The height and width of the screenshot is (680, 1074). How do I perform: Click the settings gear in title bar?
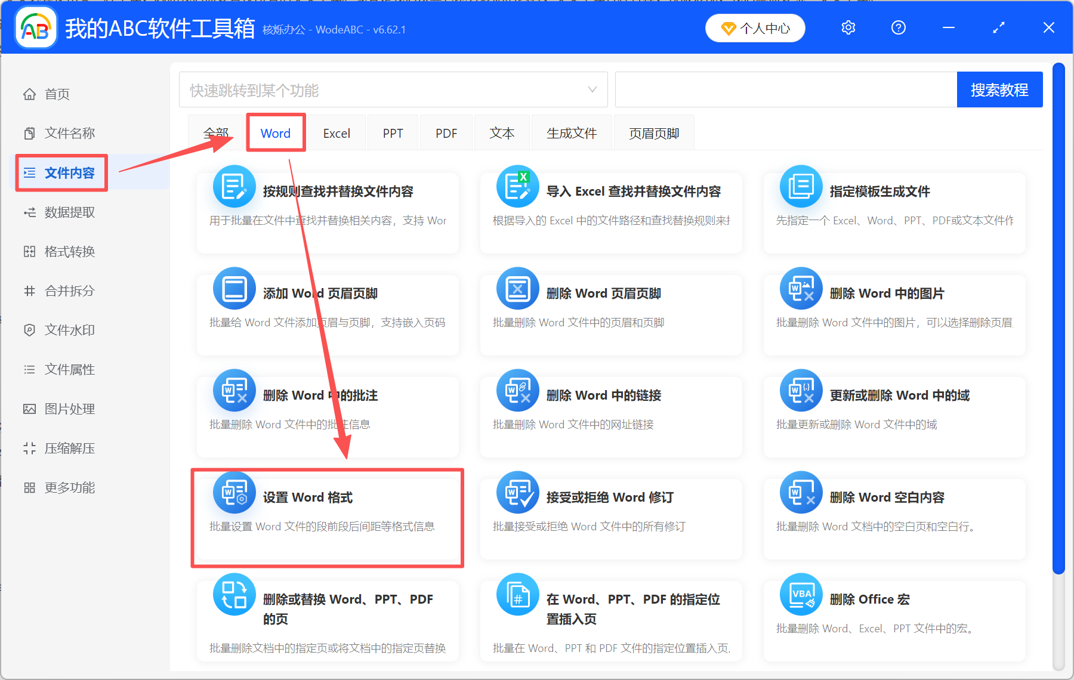(848, 27)
